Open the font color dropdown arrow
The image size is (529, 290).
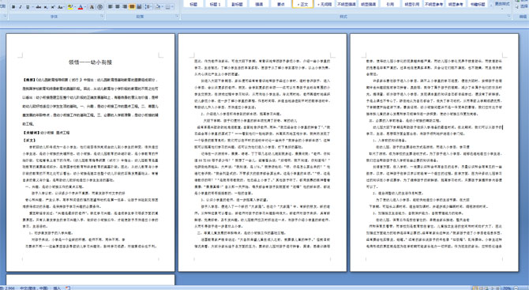pyautogui.click(x=85, y=7)
